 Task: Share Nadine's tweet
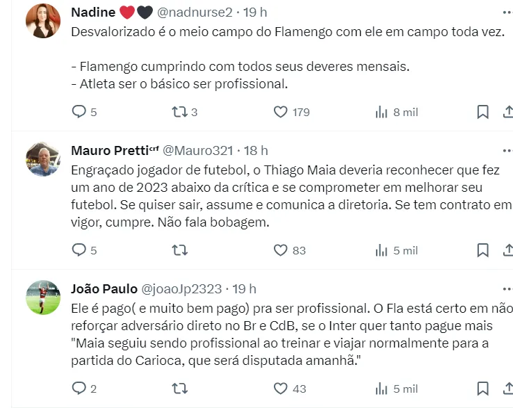click(x=507, y=112)
